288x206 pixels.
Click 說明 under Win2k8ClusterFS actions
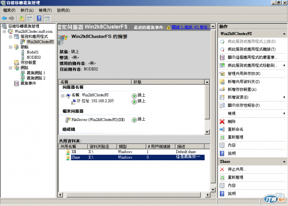pyautogui.click(x=231, y=153)
